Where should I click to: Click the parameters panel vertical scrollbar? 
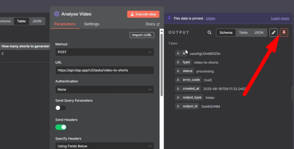[162, 65]
